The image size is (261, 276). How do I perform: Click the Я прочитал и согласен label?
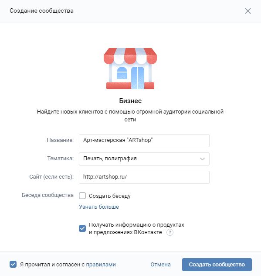click(x=52, y=264)
